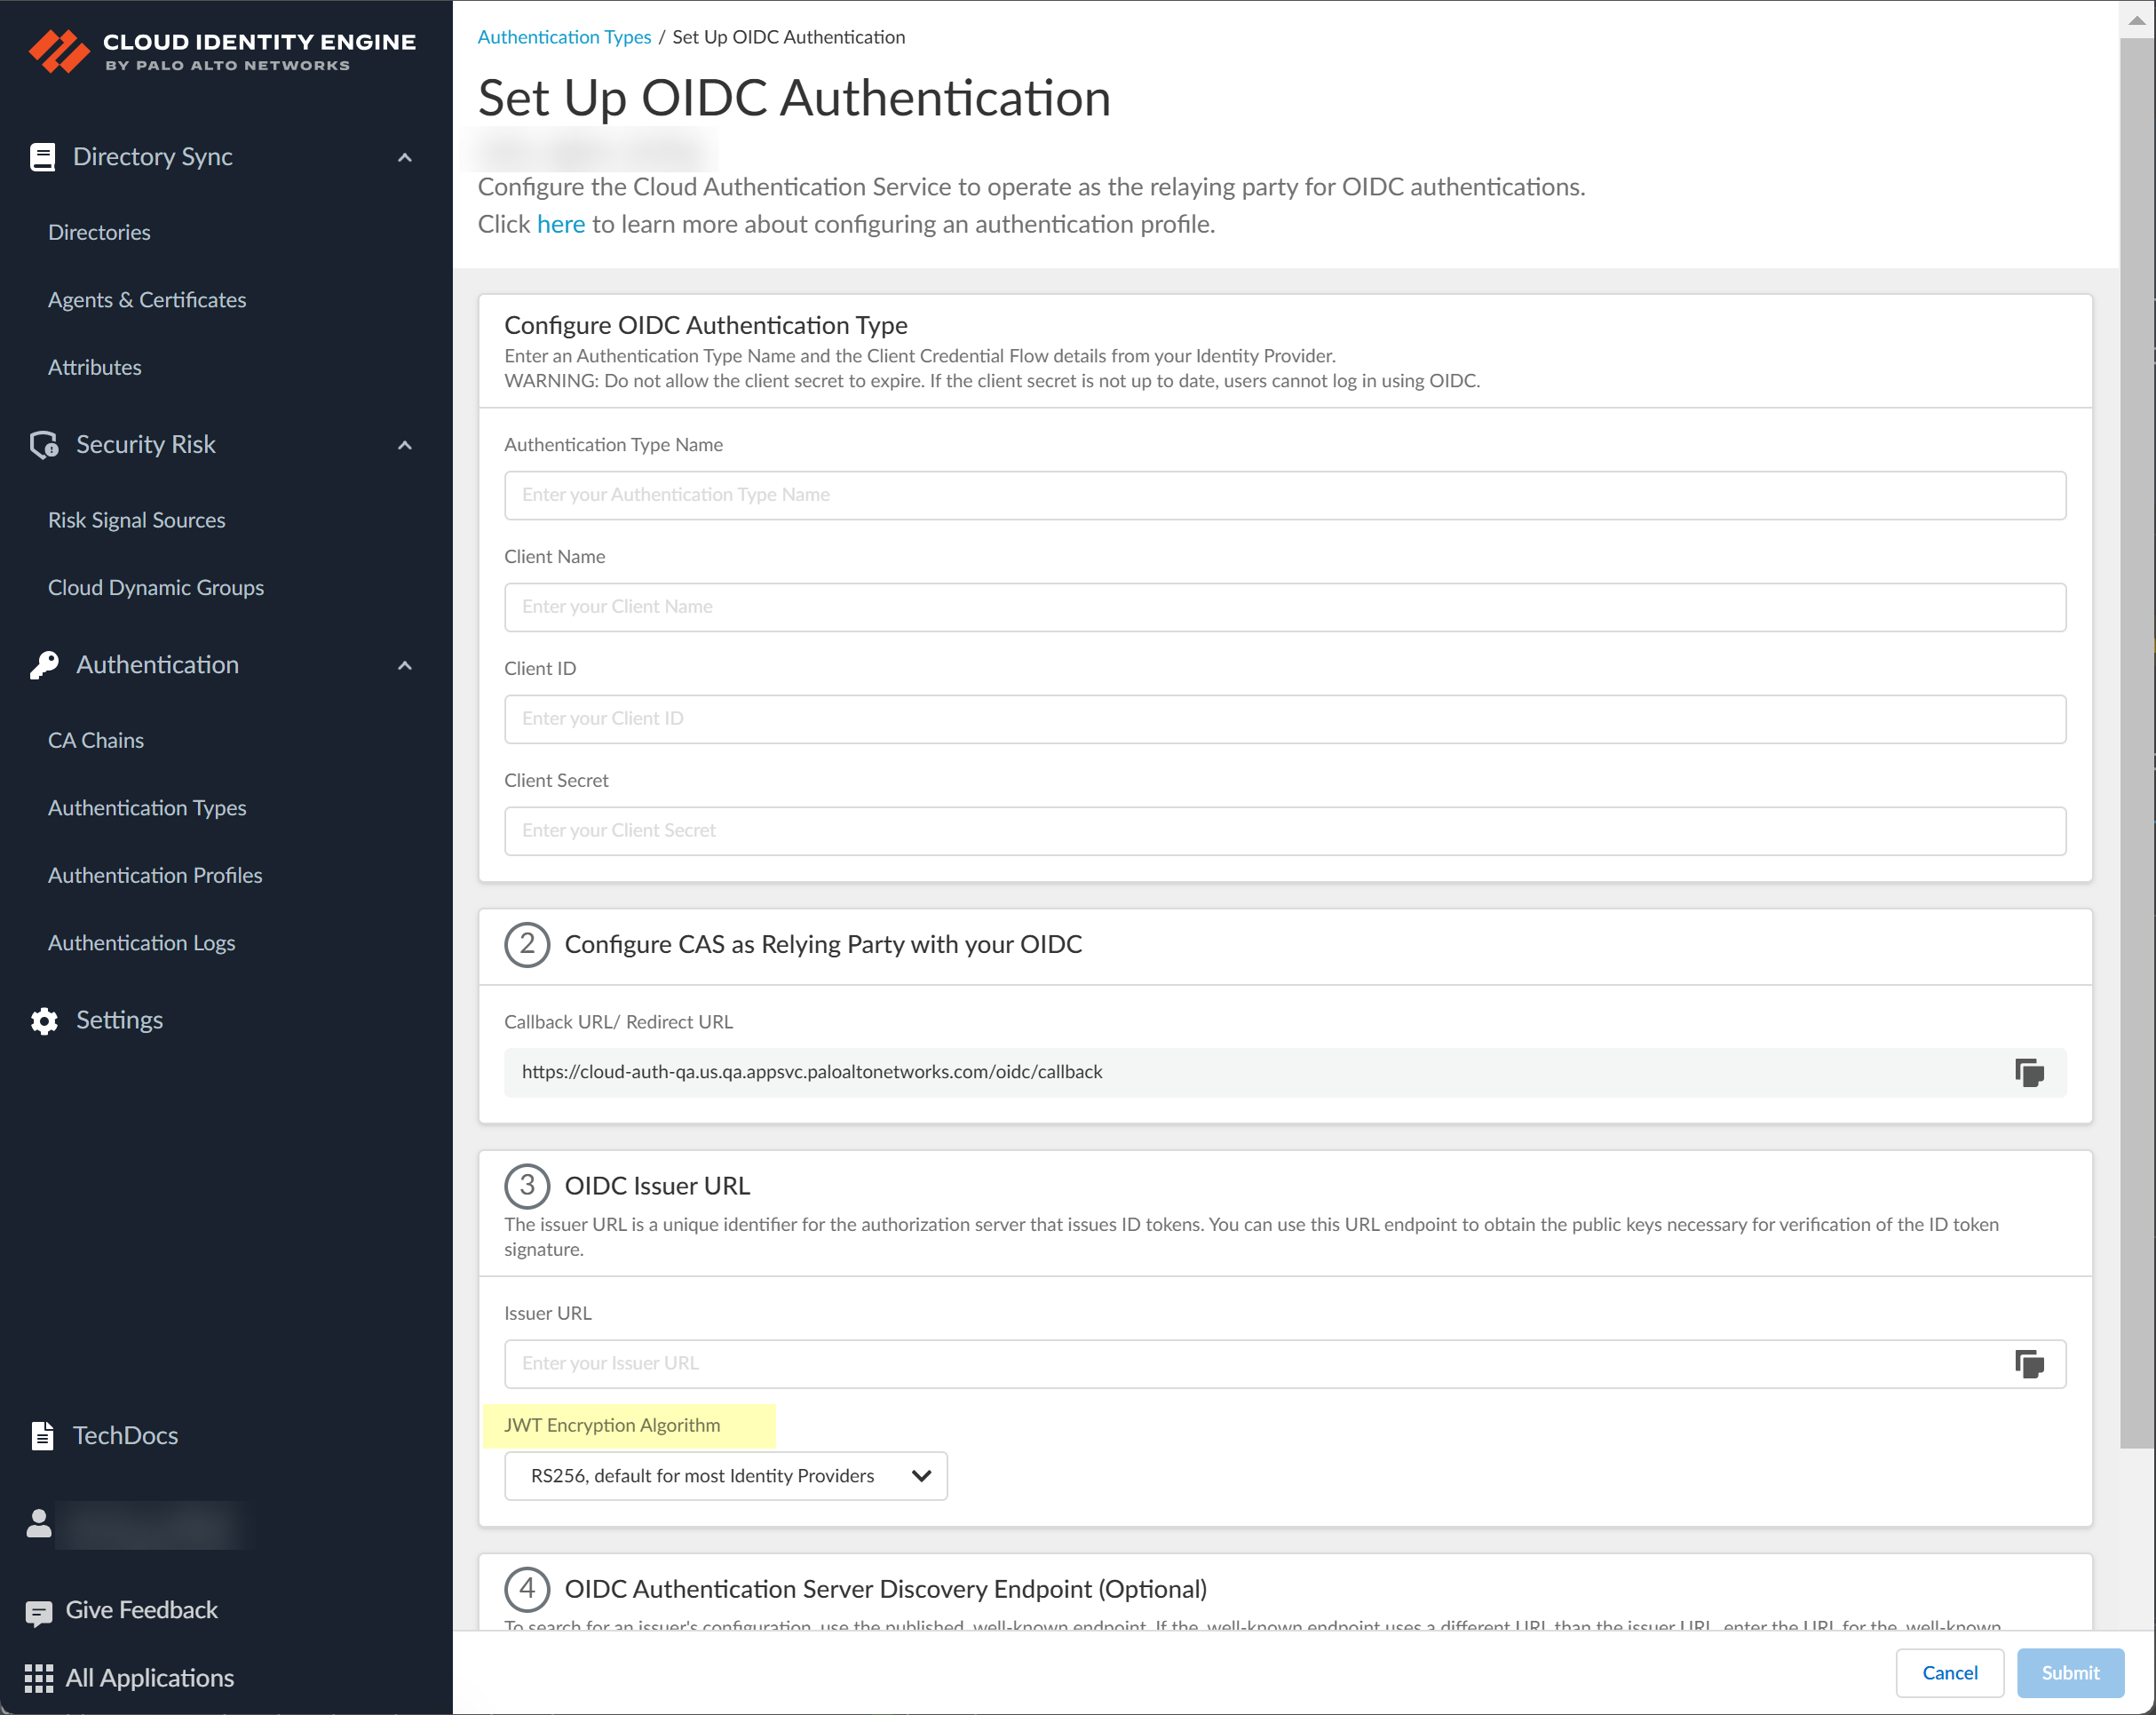The image size is (2156, 1715).
Task: Click the Directory Sync book icon
Action: [x=42, y=157]
